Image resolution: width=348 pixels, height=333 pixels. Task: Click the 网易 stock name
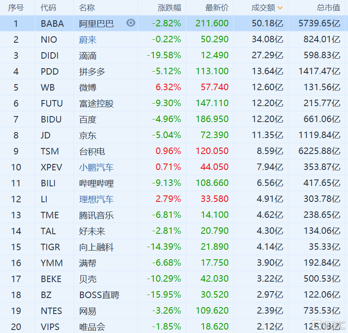coord(88,311)
